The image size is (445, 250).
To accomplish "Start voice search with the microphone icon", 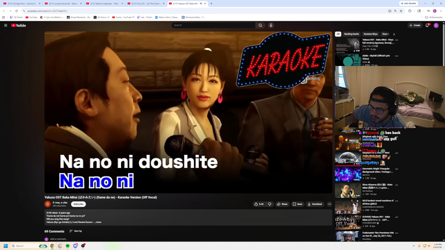I will coord(271,25).
